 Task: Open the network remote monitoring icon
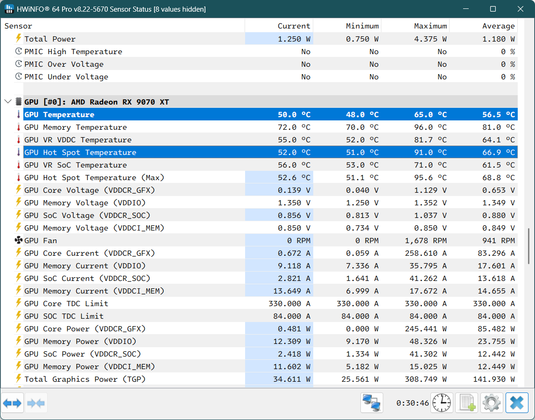(x=372, y=403)
